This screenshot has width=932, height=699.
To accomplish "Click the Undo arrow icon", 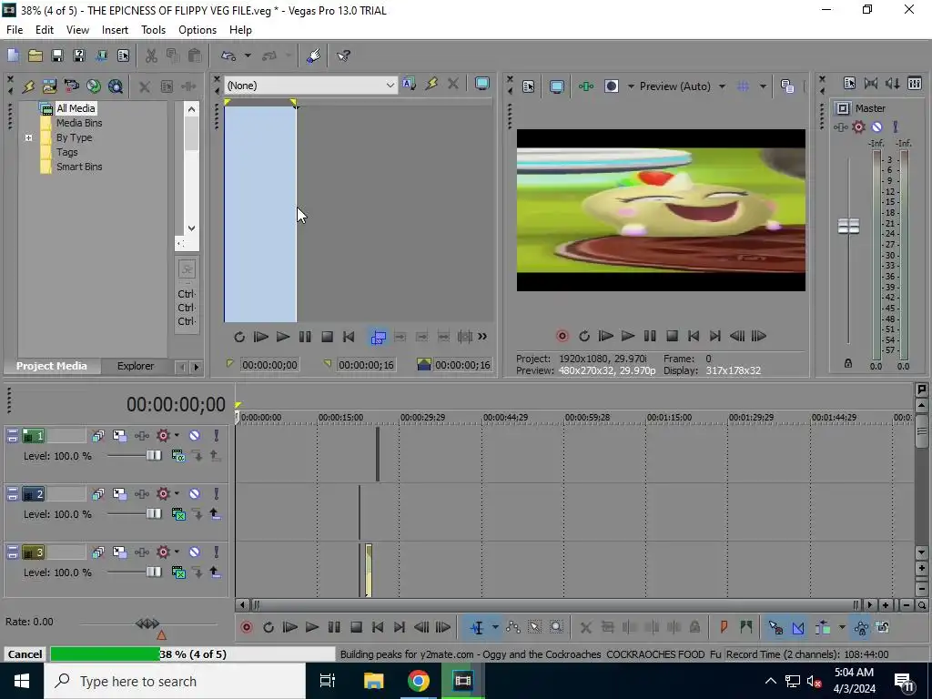I will pos(228,56).
